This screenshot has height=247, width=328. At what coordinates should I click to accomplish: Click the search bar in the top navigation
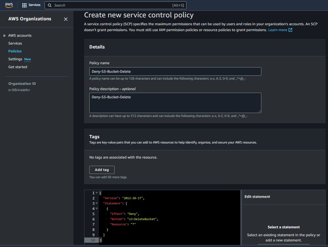(x=112, y=5)
